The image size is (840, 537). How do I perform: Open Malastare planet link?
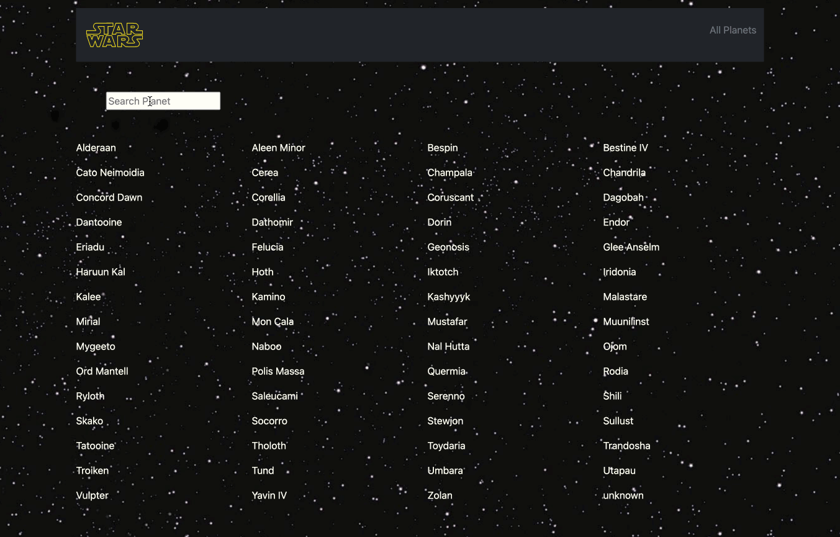[625, 297]
